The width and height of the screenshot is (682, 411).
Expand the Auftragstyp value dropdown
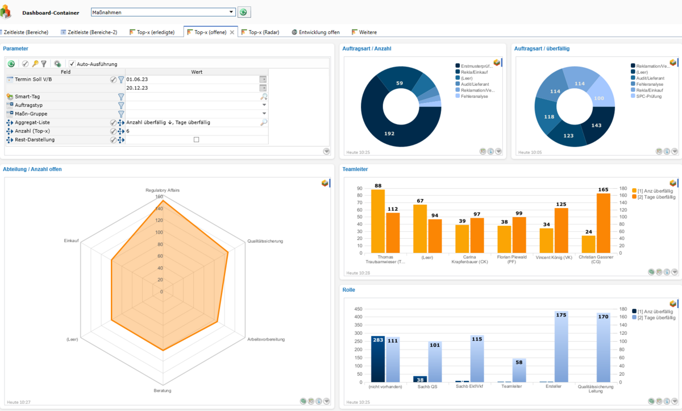[264, 106]
